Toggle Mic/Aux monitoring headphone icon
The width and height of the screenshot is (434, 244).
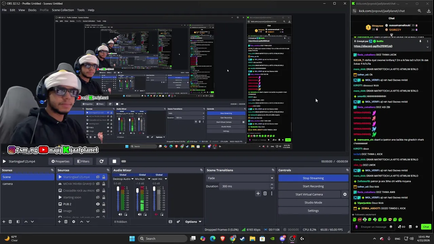(x=145, y=215)
